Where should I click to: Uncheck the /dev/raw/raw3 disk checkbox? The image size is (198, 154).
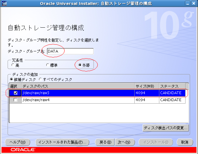(16, 93)
